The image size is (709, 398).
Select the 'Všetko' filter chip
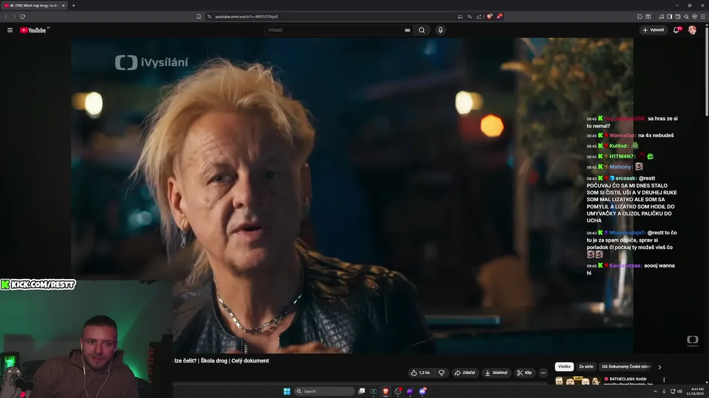tap(564, 366)
